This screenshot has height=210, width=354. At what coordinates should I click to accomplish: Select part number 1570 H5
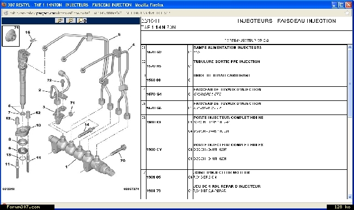tap(154, 66)
